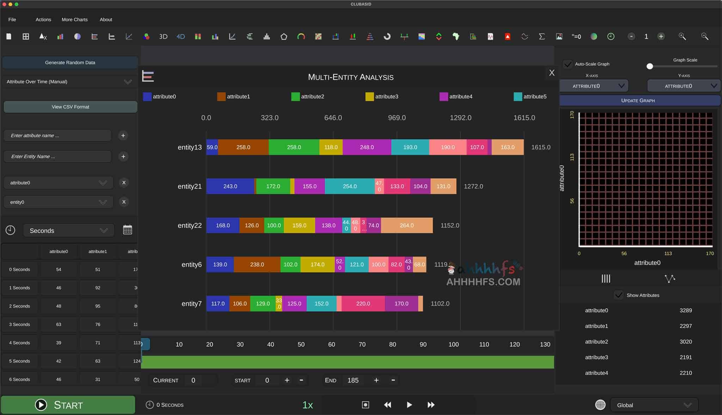Click the Africa map chart icon

coord(456,36)
